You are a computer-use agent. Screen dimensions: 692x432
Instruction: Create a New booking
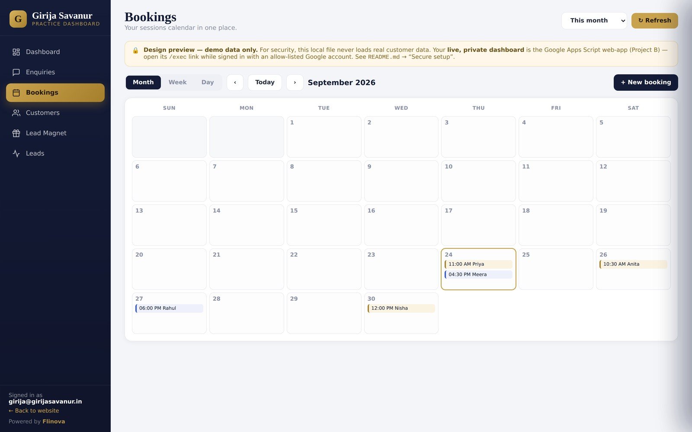(x=646, y=83)
